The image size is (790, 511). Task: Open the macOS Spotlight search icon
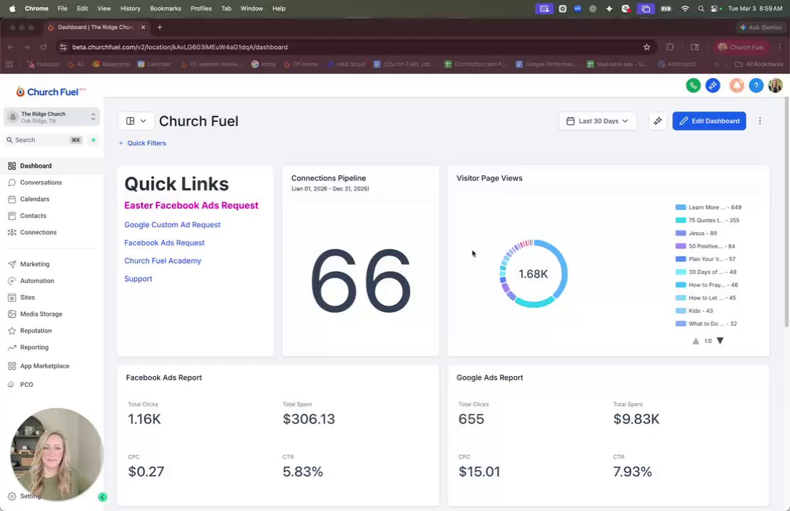tap(700, 9)
